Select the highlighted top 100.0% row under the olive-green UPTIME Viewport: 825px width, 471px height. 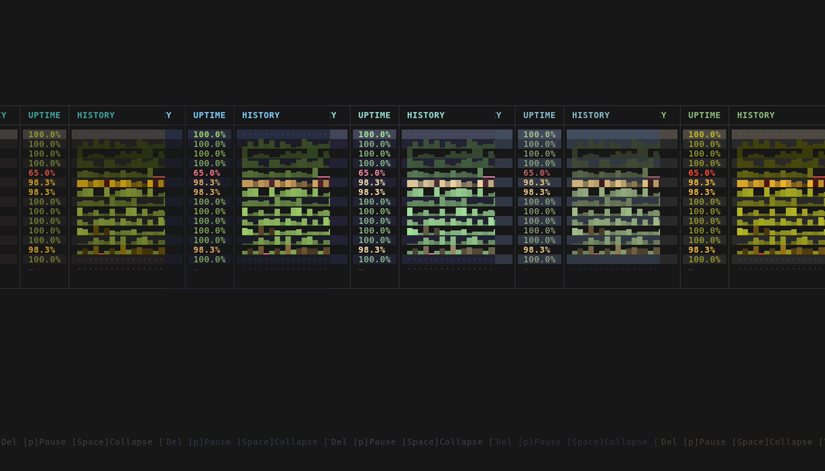click(x=704, y=134)
